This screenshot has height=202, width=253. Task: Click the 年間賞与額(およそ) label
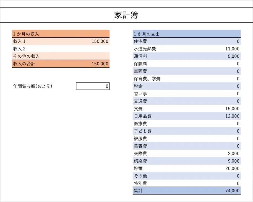point(33,86)
